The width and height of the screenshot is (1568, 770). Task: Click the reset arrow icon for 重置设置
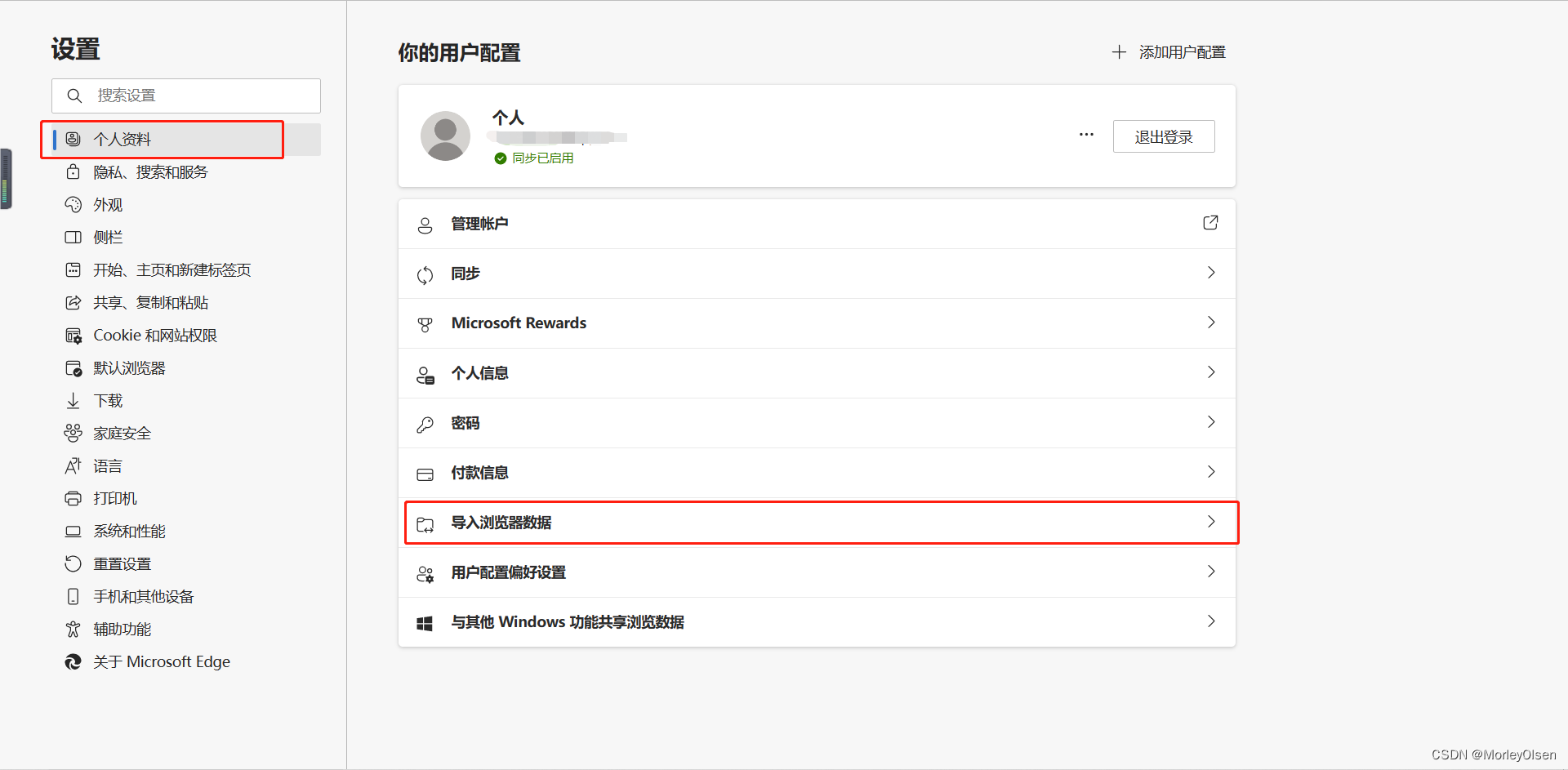(73, 563)
